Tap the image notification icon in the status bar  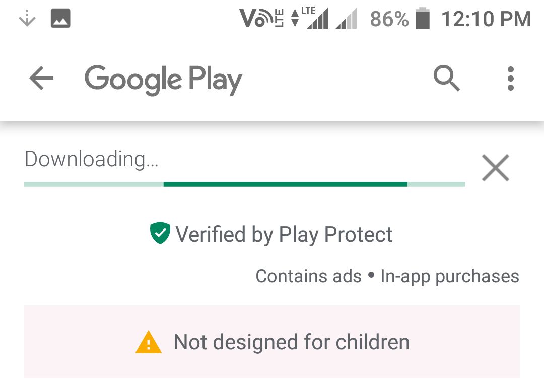[x=60, y=19]
